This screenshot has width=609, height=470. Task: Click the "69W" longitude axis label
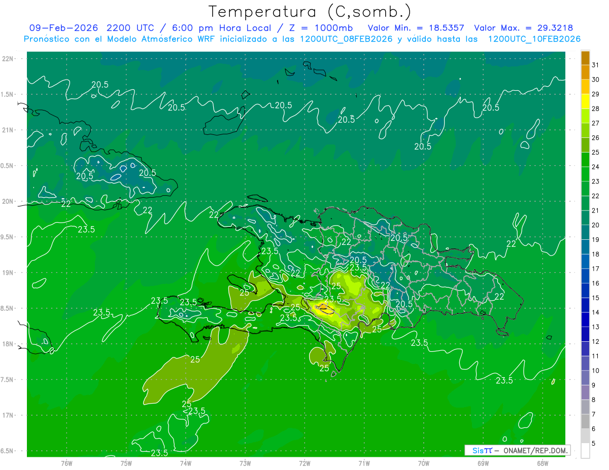pos(483,463)
